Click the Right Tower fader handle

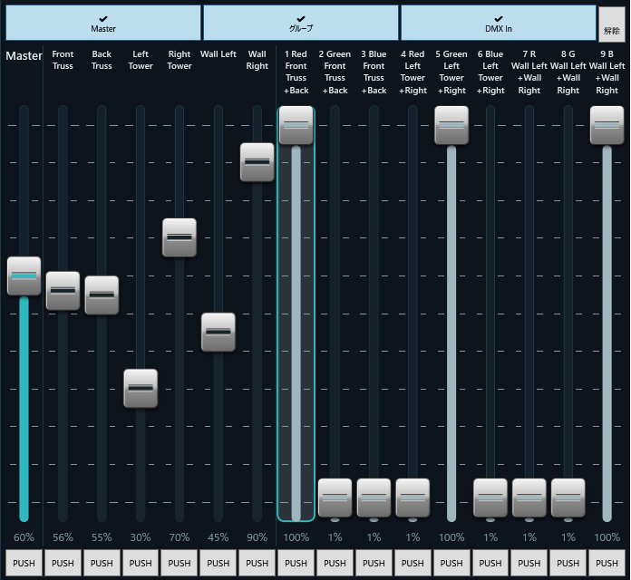(x=180, y=237)
